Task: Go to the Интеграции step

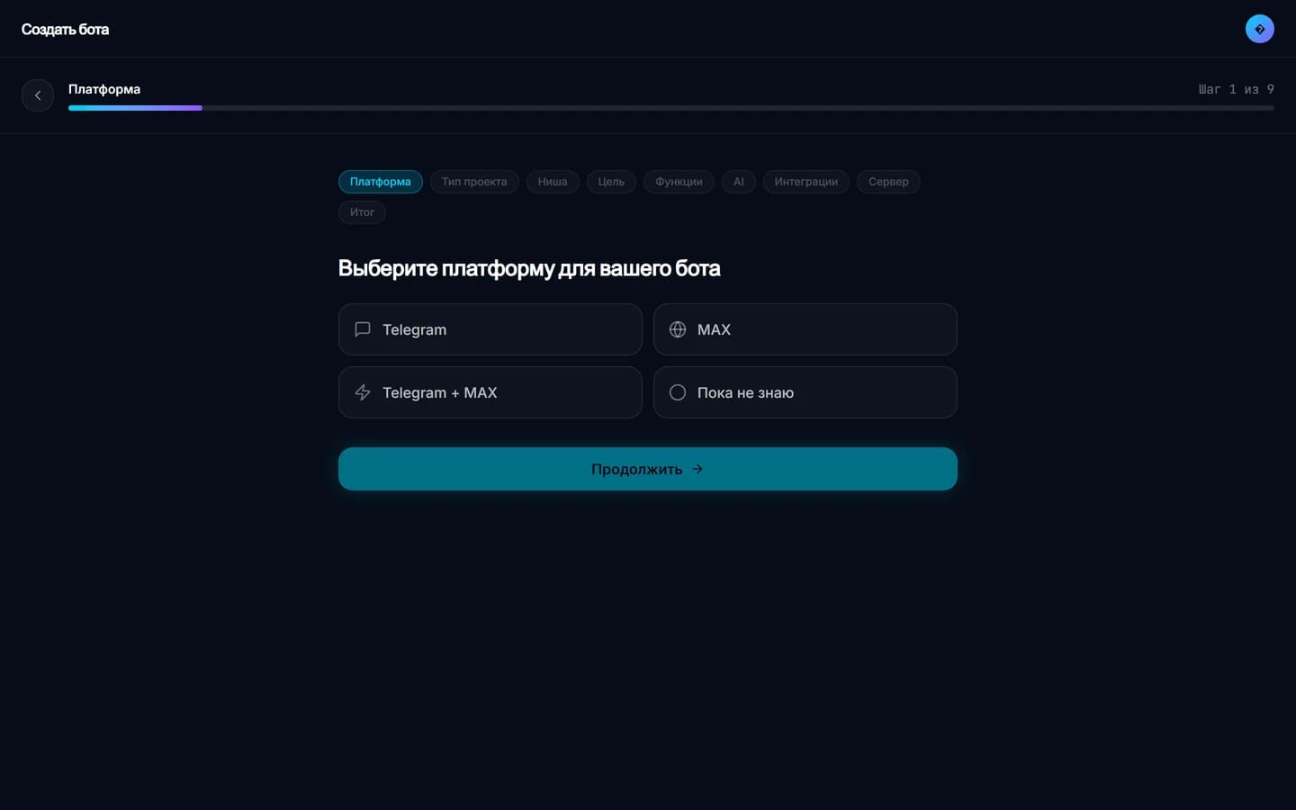Action: click(806, 182)
